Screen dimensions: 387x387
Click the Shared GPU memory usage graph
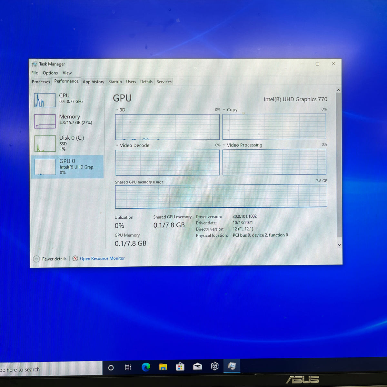click(x=221, y=196)
